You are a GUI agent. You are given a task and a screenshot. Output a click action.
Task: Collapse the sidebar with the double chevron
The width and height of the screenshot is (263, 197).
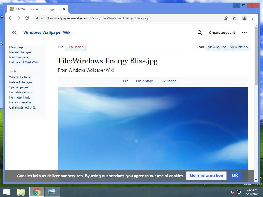[14, 33]
